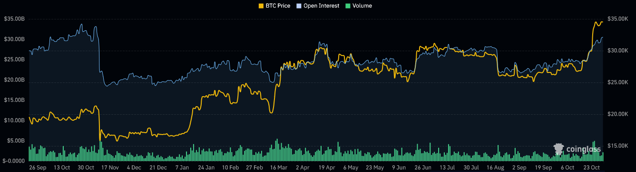Click the 13 Jul date label
This screenshot has height=172, width=636.
point(447,168)
